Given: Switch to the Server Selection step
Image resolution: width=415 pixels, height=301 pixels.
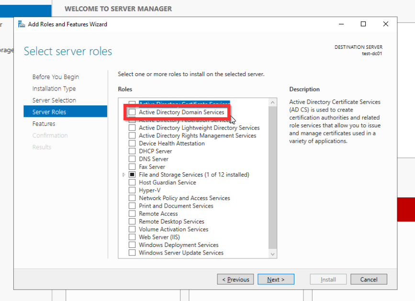Looking at the screenshot, I should 54,100.
